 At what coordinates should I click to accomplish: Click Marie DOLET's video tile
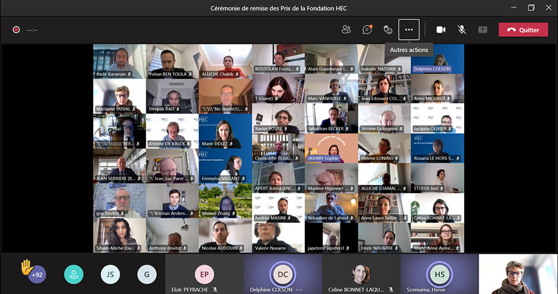point(225,131)
